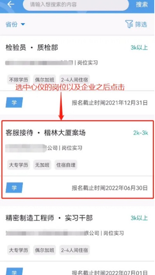Tap the back arrow icon
155x275 pixels.
11,4
